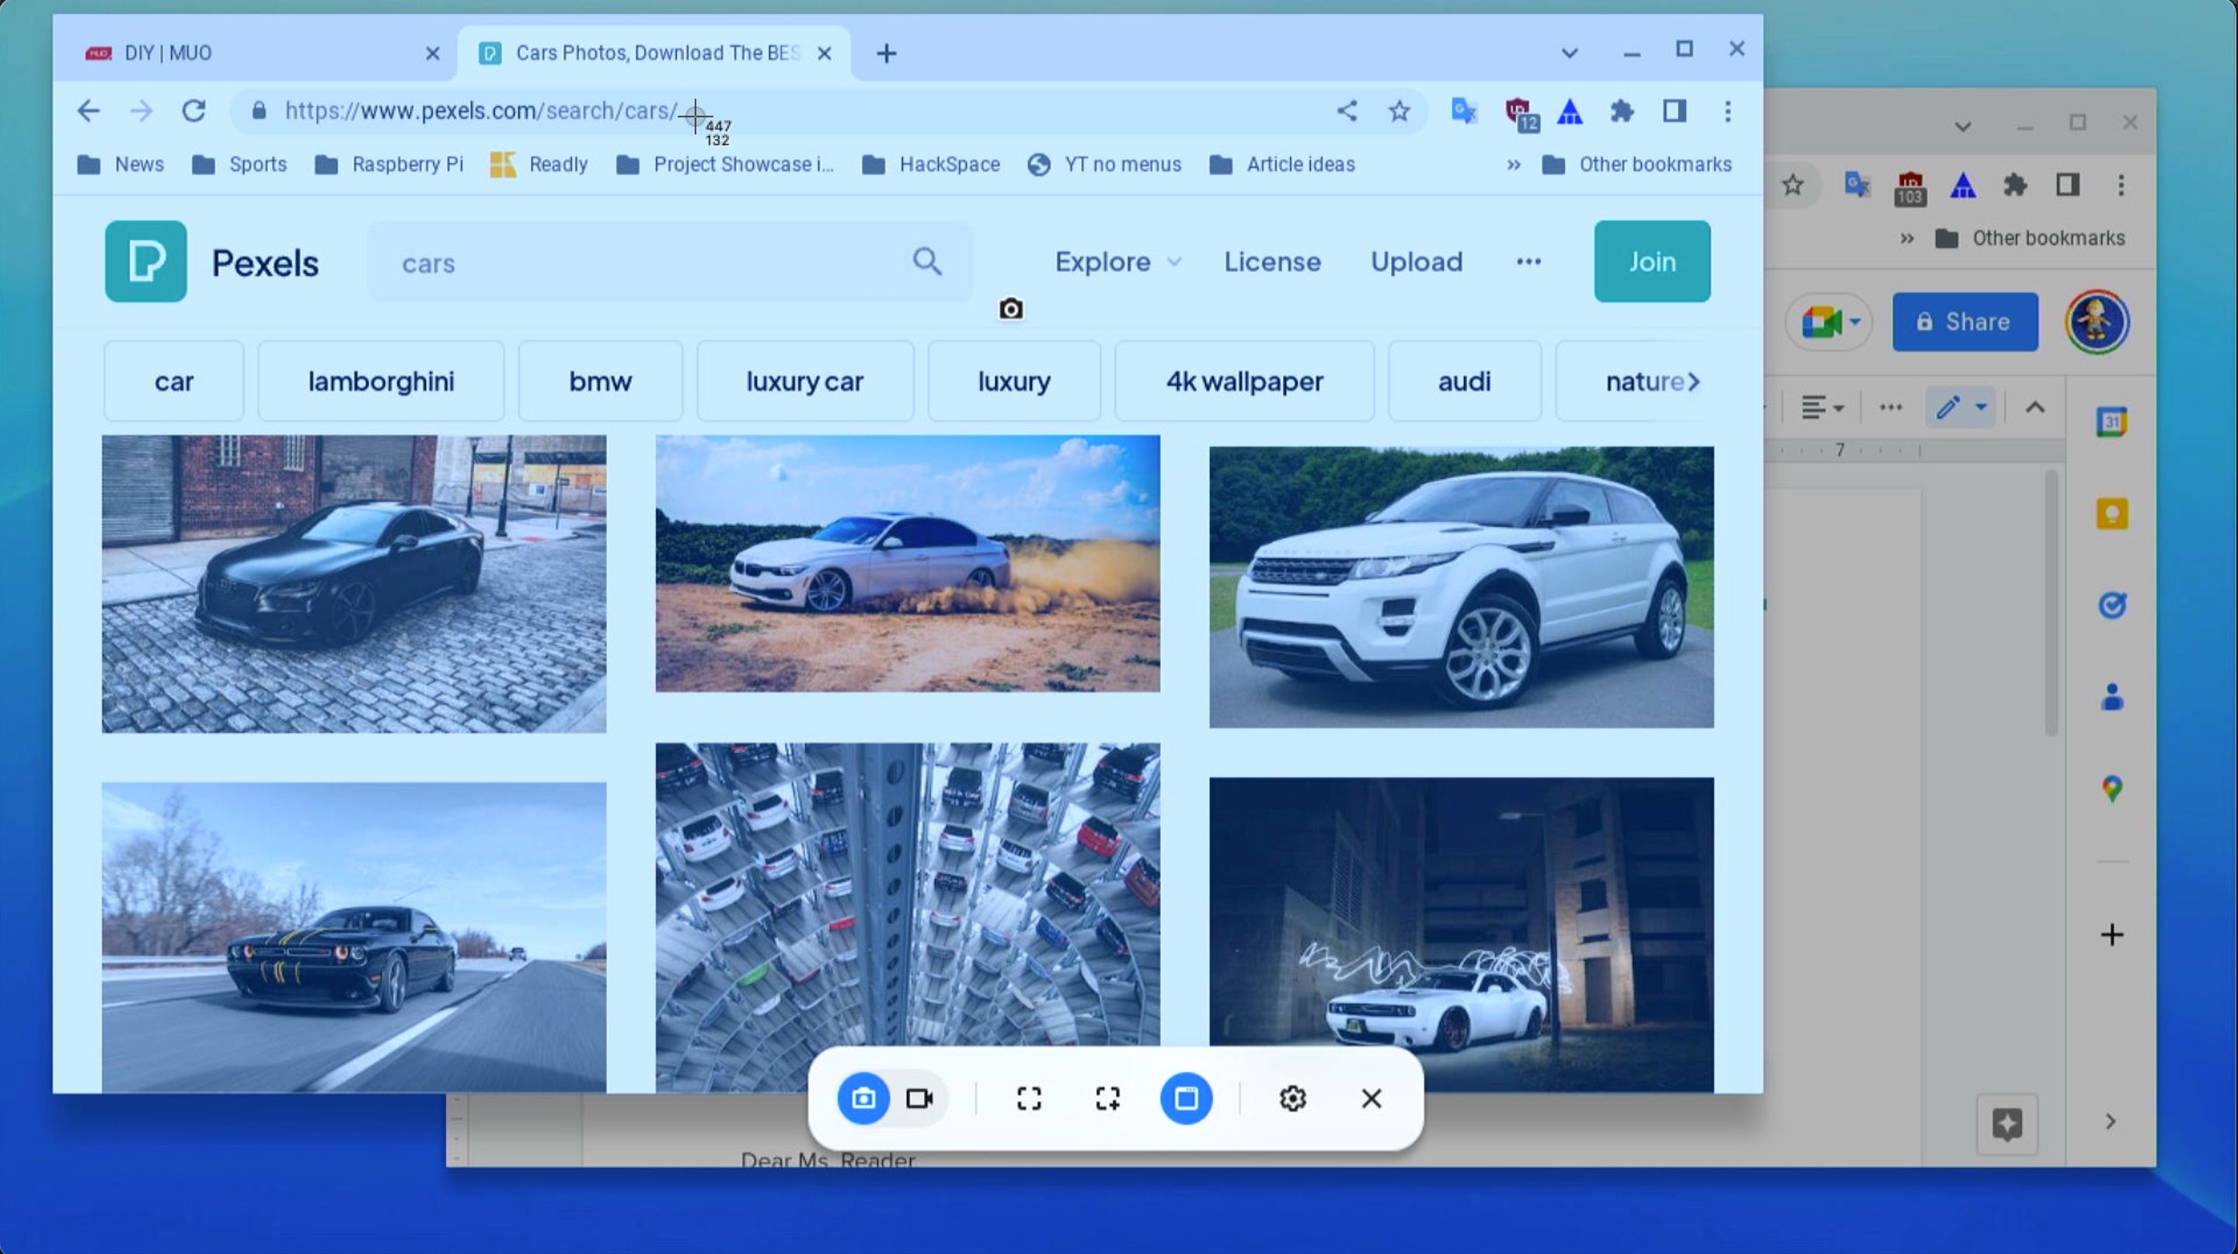This screenshot has height=1254, width=2238.
Task: Reload the Pexels page
Action: 193,111
